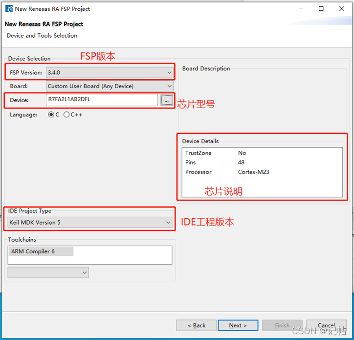Open the FSP Version 3.4.0 dropdown
Screen dimensions: 354x340
click(x=110, y=72)
